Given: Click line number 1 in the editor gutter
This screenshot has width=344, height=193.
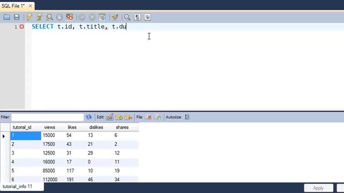Looking at the screenshot, I should tap(16, 27).
